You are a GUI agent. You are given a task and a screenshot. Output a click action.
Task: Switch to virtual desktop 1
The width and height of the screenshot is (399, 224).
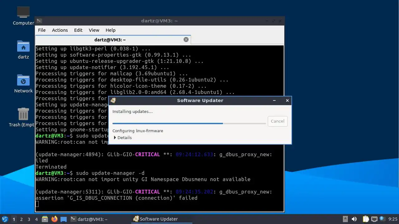click(14, 219)
